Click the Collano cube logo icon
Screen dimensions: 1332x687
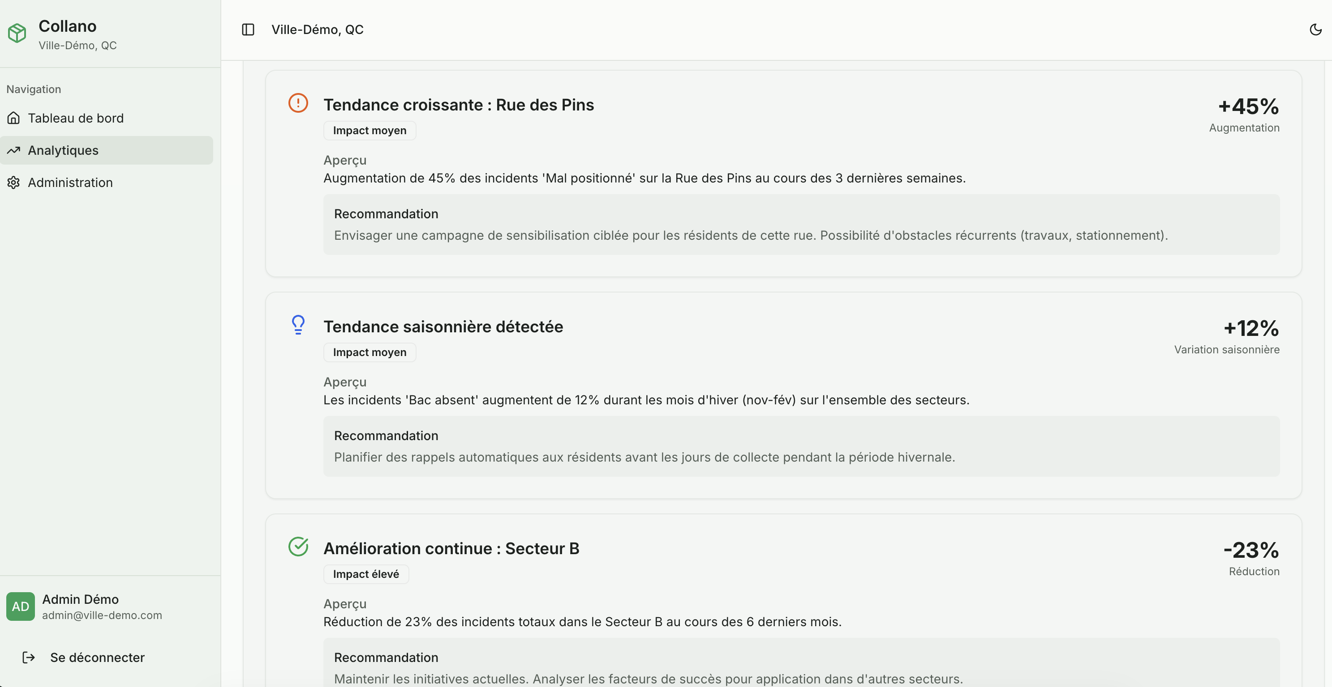17,33
